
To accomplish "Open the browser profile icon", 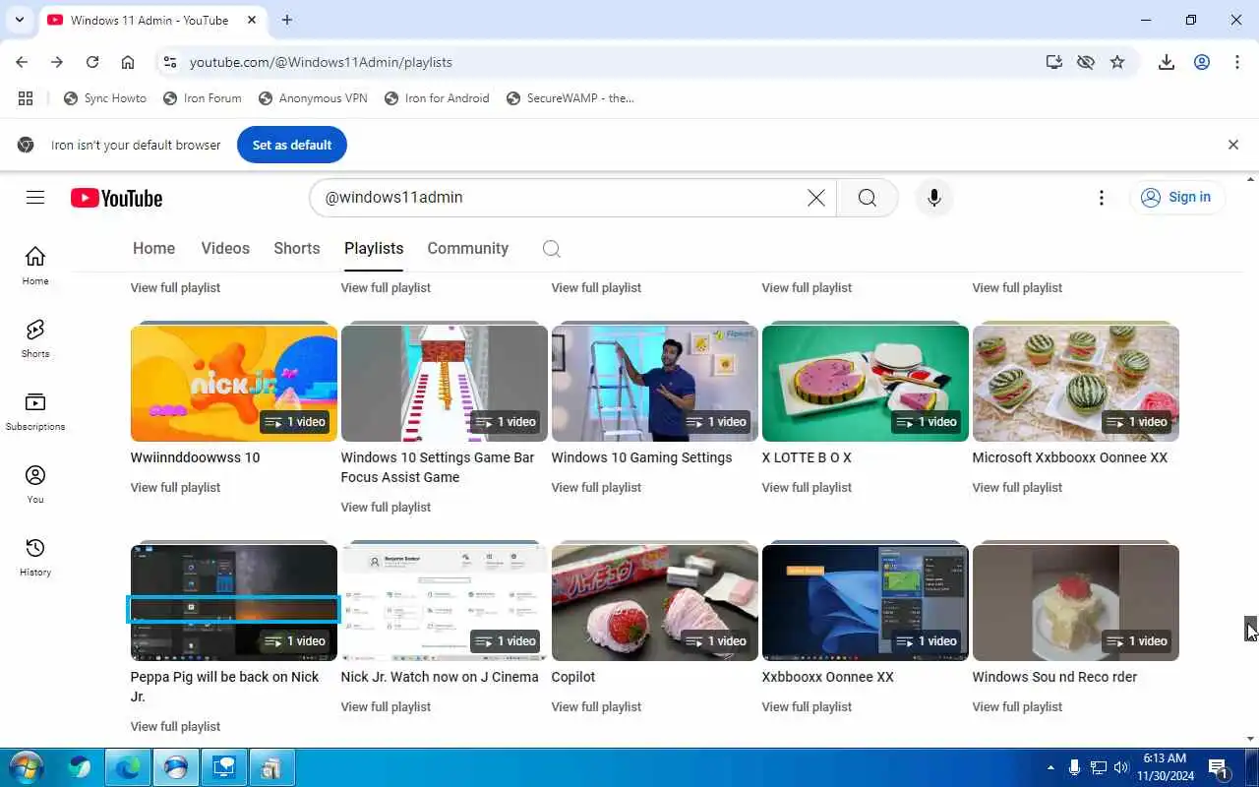I will [1202, 62].
